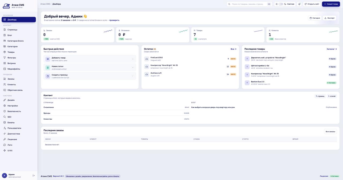The height and width of the screenshot is (180, 343).
Task: Click the Безопасность shield icon
Action: click(5, 111)
